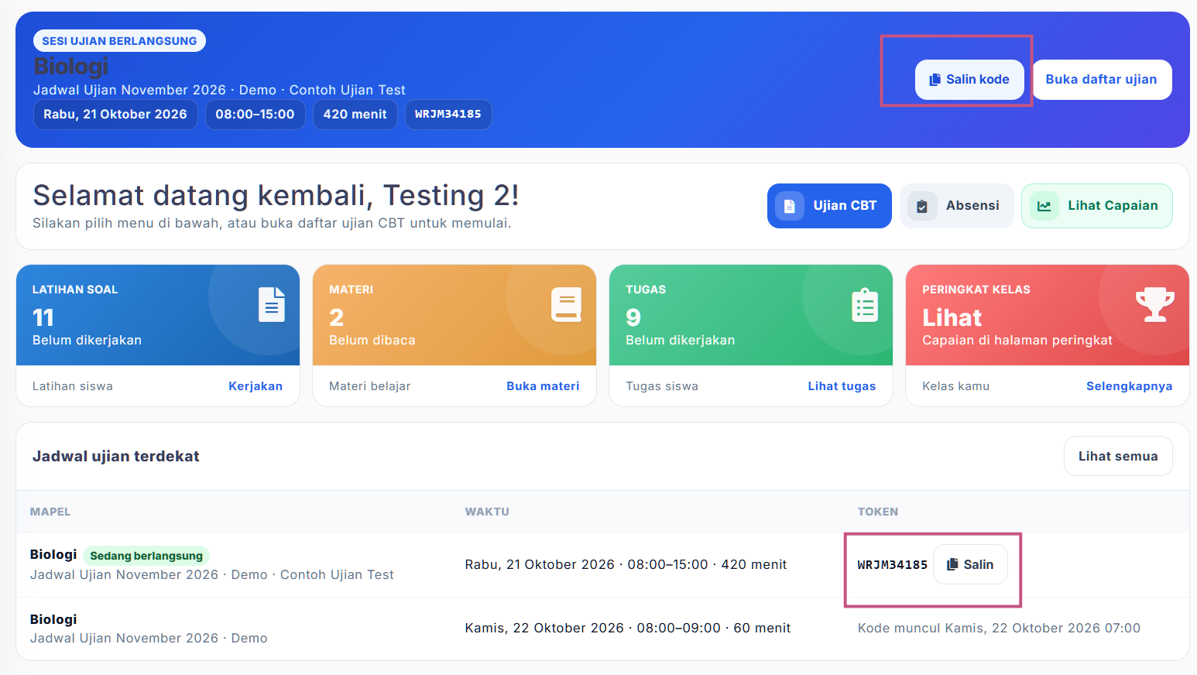This screenshot has width=1197, height=675.
Task: Open the Buka materi link
Action: (x=543, y=386)
